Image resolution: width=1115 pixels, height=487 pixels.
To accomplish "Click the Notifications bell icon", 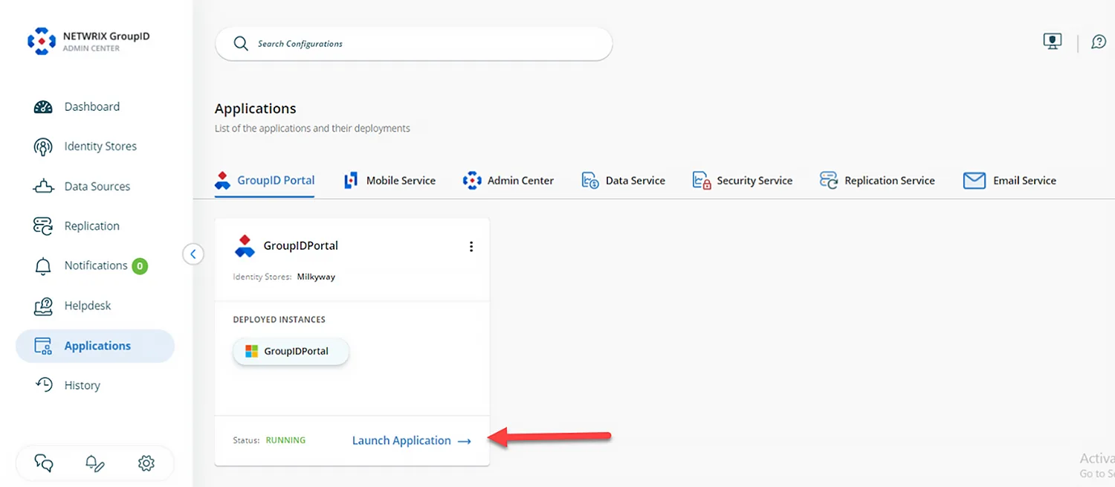I will [43, 266].
